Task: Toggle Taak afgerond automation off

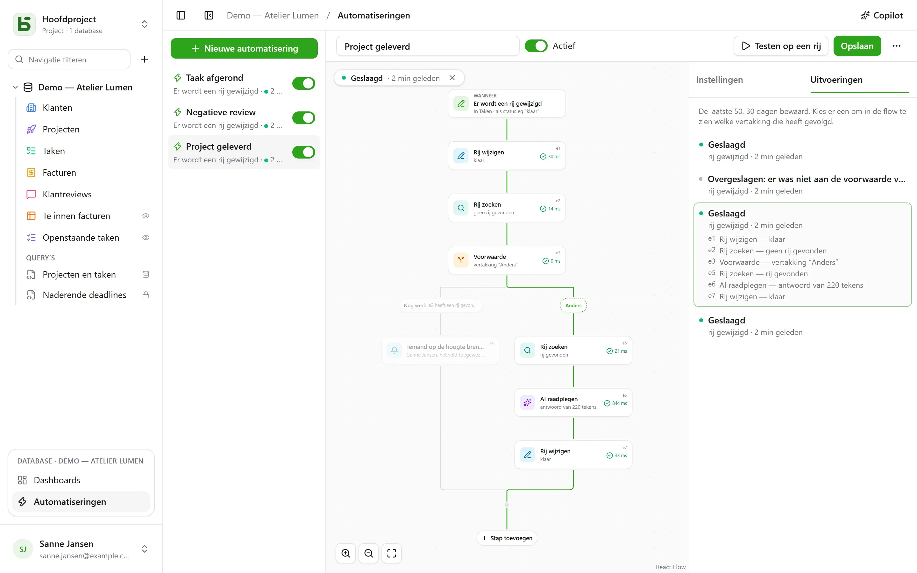Action: tap(303, 83)
